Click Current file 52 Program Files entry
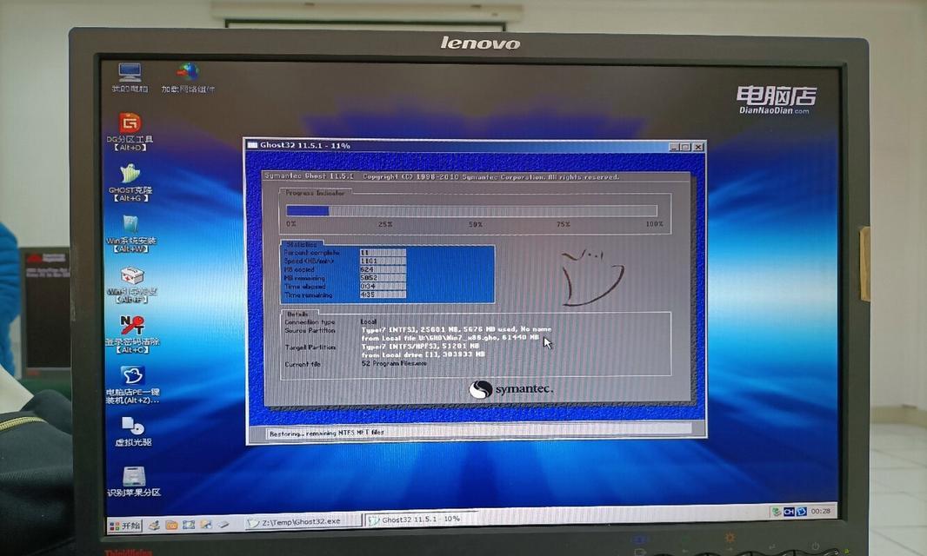 (394, 363)
